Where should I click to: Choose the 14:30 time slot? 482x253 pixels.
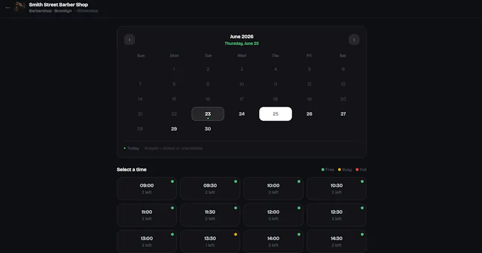(x=337, y=242)
